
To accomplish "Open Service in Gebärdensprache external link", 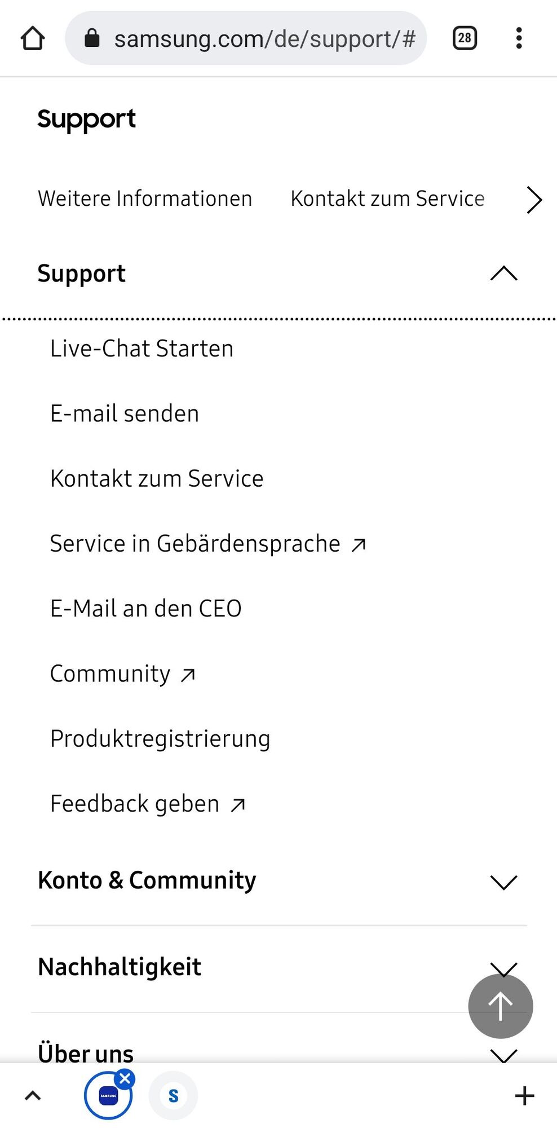I will (x=207, y=544).
